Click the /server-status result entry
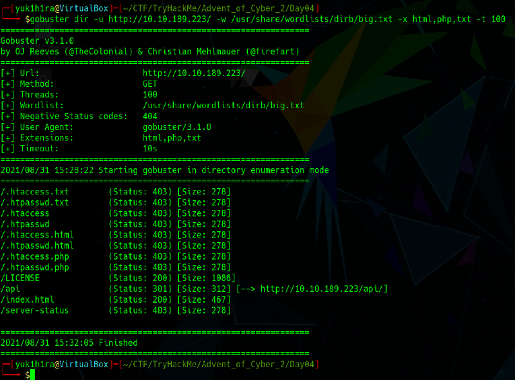The height and width of the screenshot is (380, 515). pyautogui.click(x=35, y=310)
